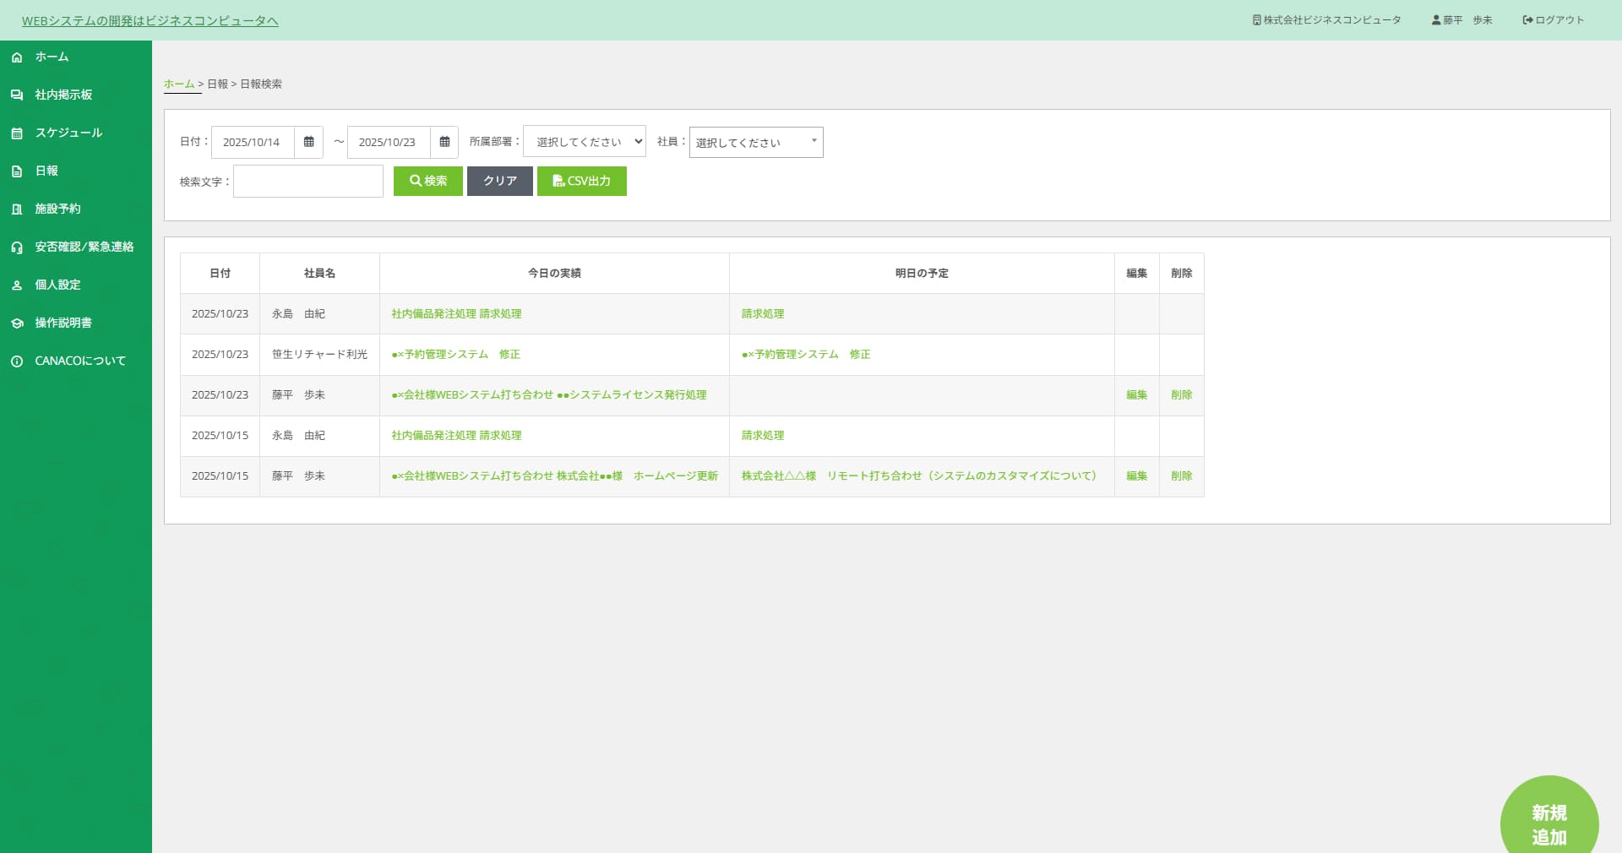The height and width of the screenshot is (853, 1622).
Task: Open the 社員 employee selection combo box
Action: point(755,142)
